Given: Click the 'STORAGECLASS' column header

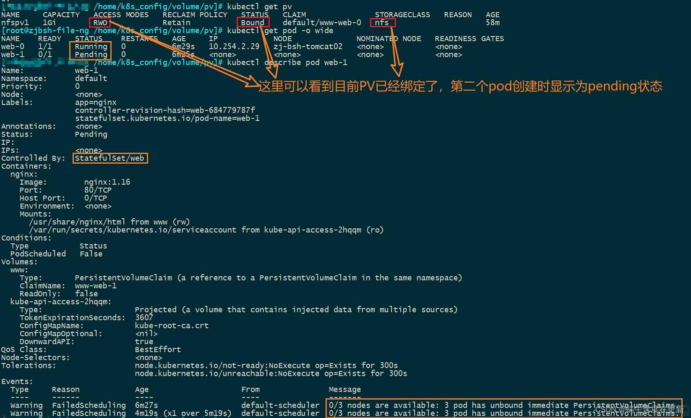Looking at the screenshot, I should (402, 15).
